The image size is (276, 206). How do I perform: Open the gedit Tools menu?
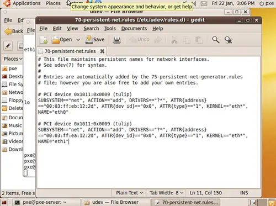[x=110, y=29]
